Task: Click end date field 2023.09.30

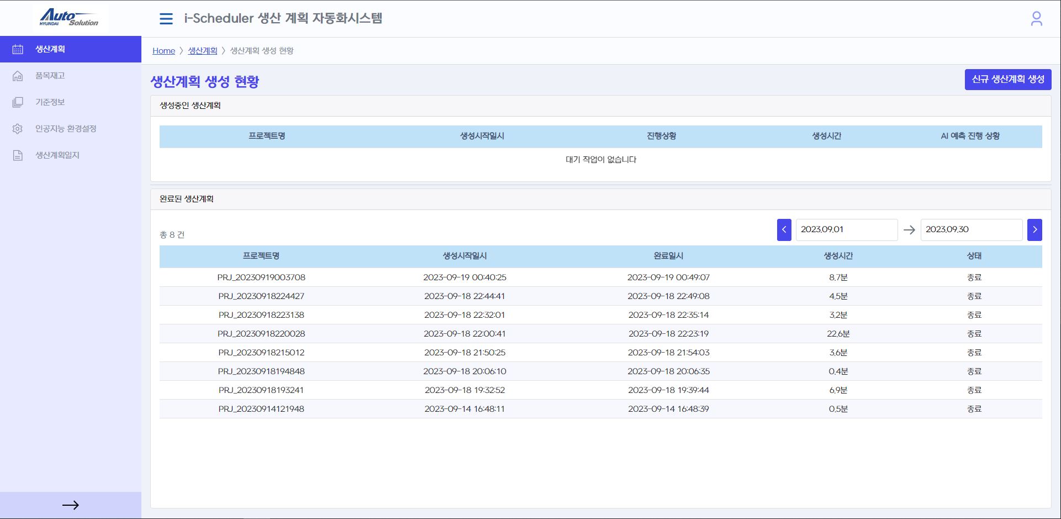Action: point(971,229)
